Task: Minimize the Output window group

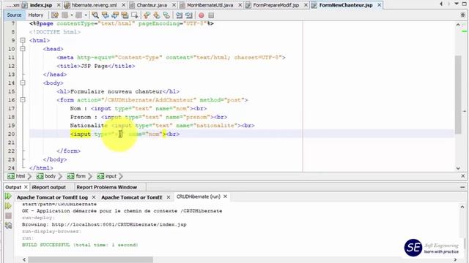Action: (x=462, y=187)
